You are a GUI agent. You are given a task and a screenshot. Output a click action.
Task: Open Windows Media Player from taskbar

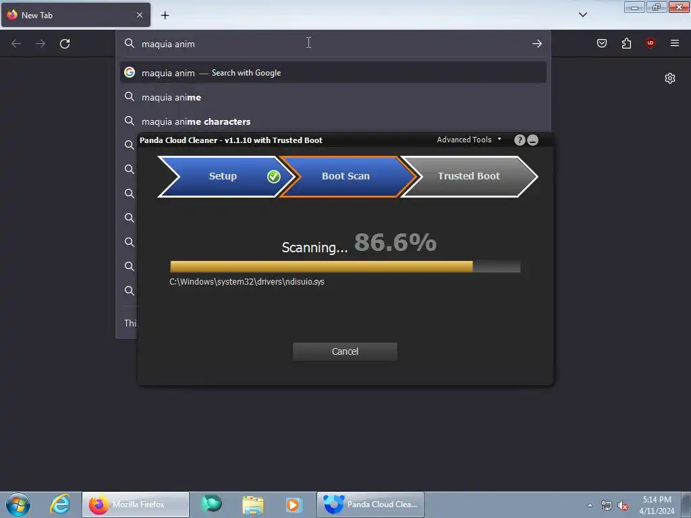click(x=294, y=505)
